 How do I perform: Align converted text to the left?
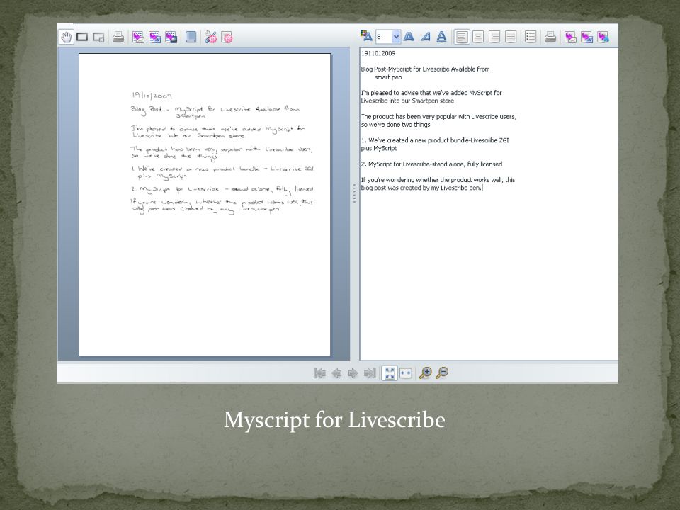pyautogui.click(x=462, y=37)
